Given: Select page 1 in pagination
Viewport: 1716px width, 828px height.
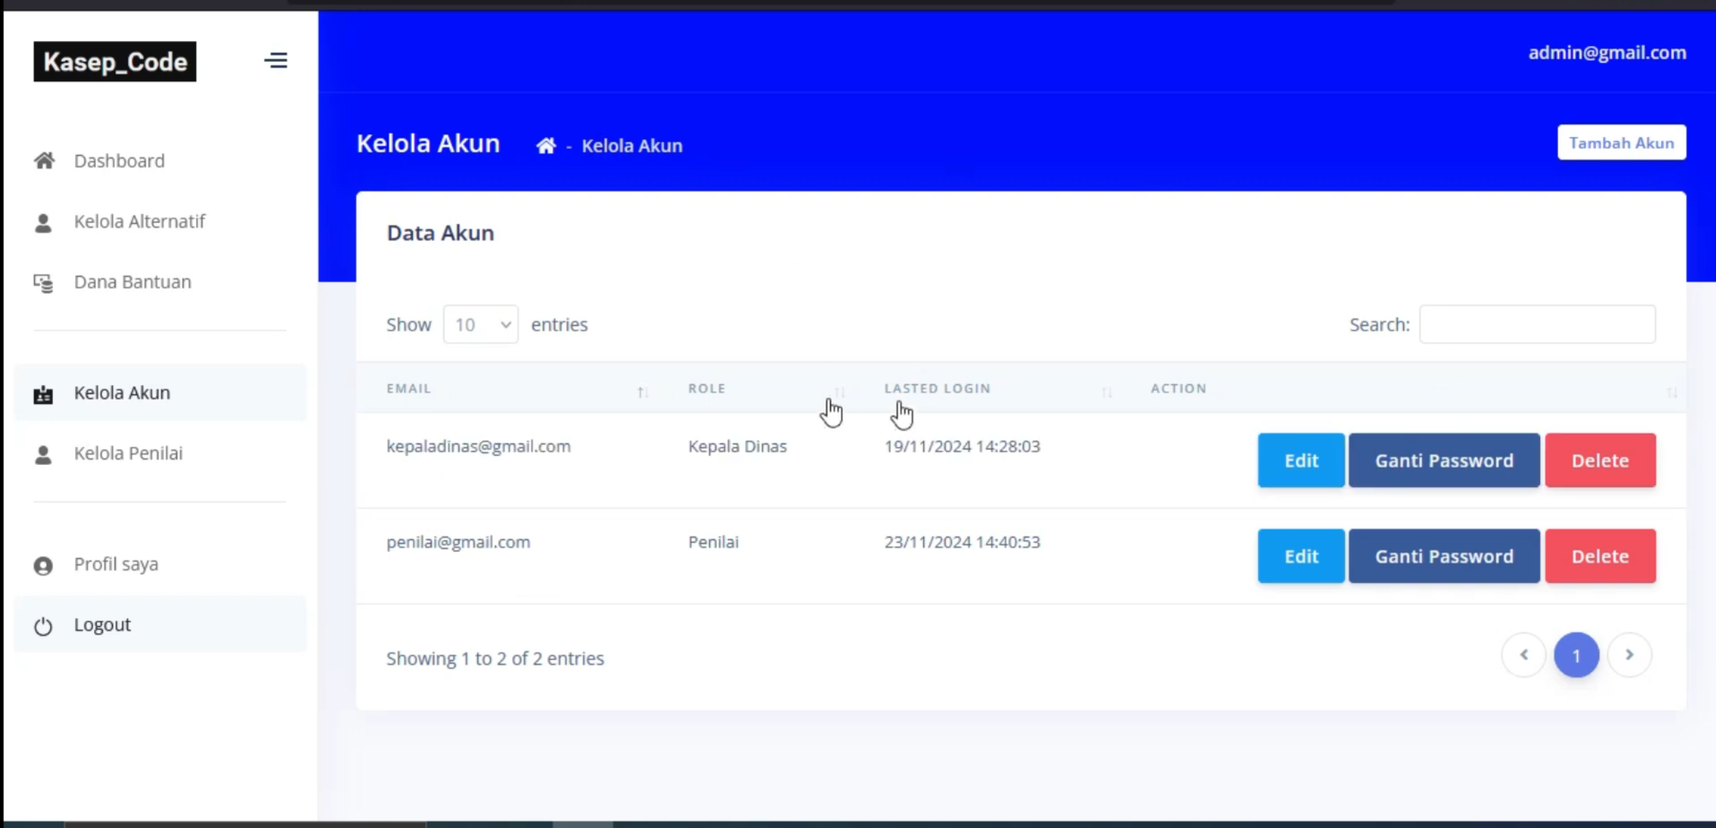Looking at the screenshot, I should [1576, 655].
